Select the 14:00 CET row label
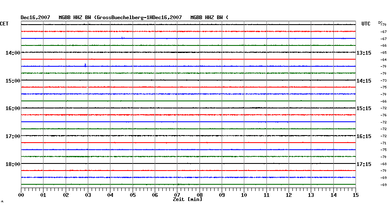The image size is (389, 206). (13, 53)
